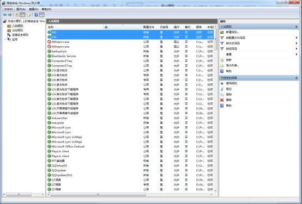Viewport: 302px width, 204px height.
Task: Select the maLauncher rule
Action: 130,118
